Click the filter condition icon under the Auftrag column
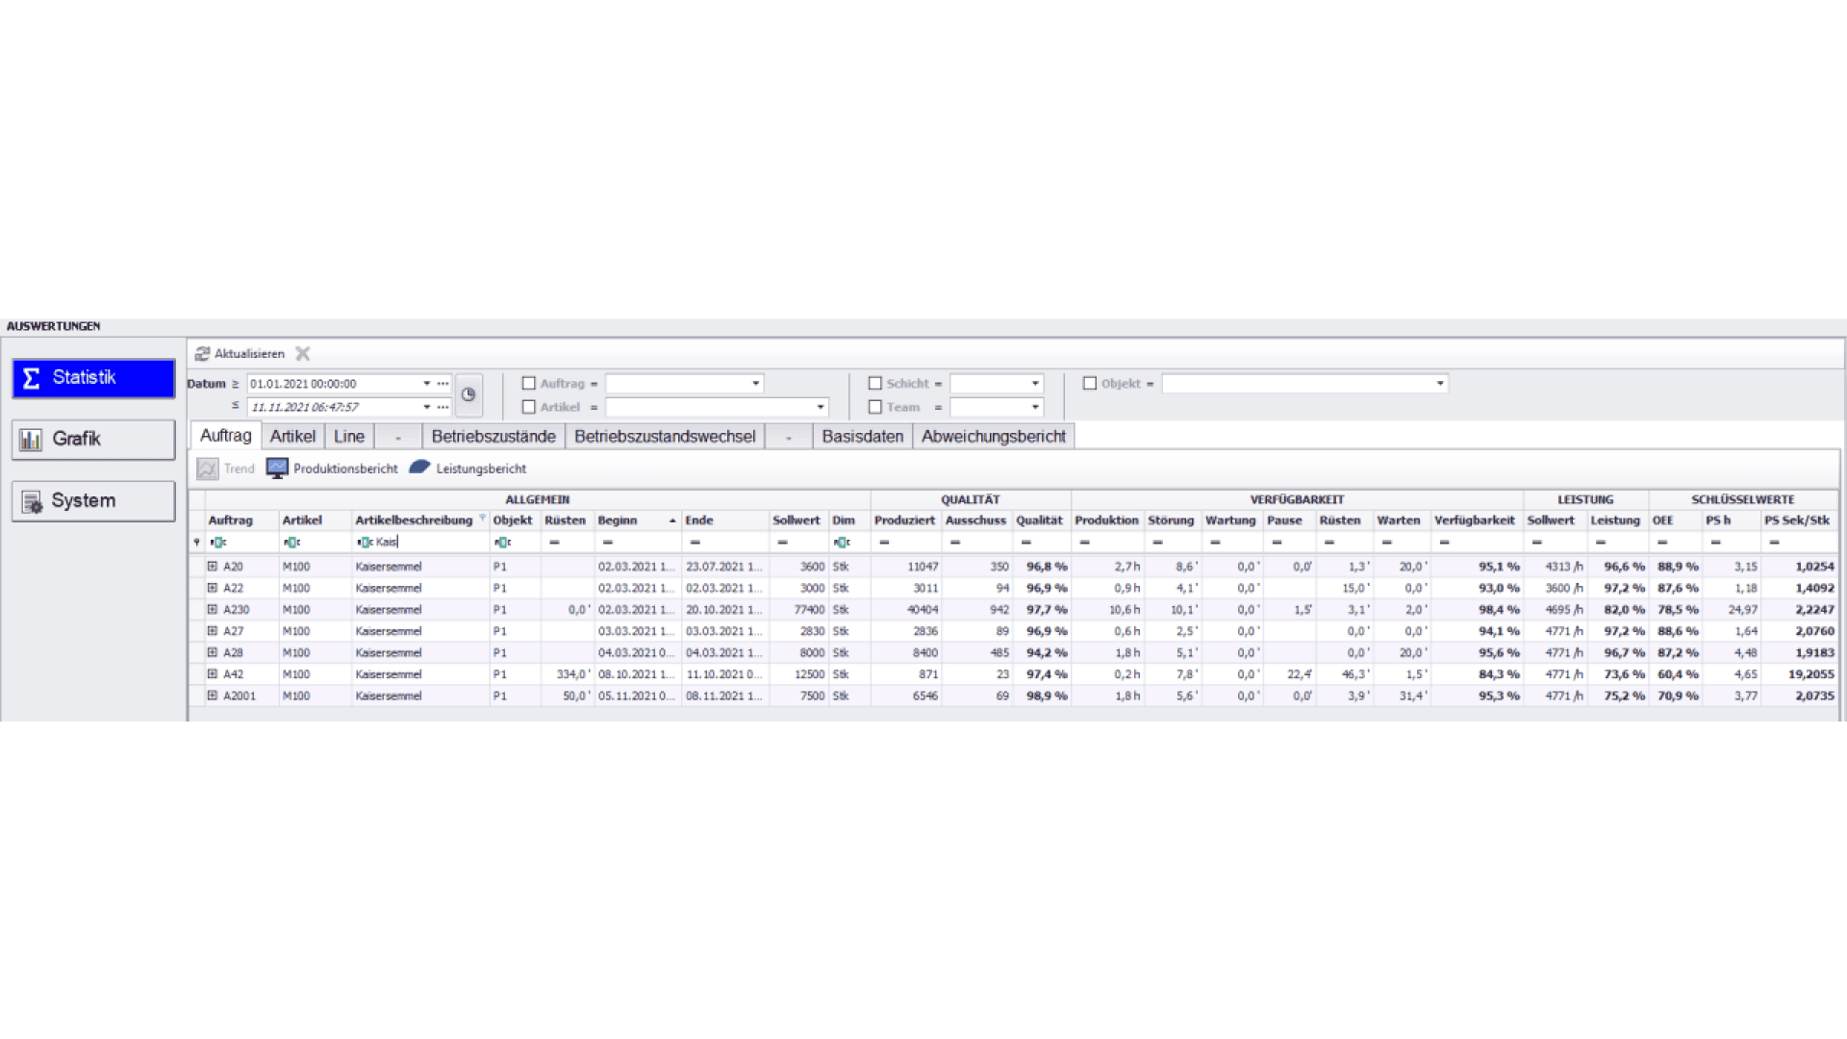1847x1039 pixels. tap(219, 542)
